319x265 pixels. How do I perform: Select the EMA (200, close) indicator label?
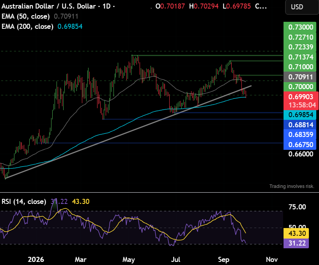point(27,26)
